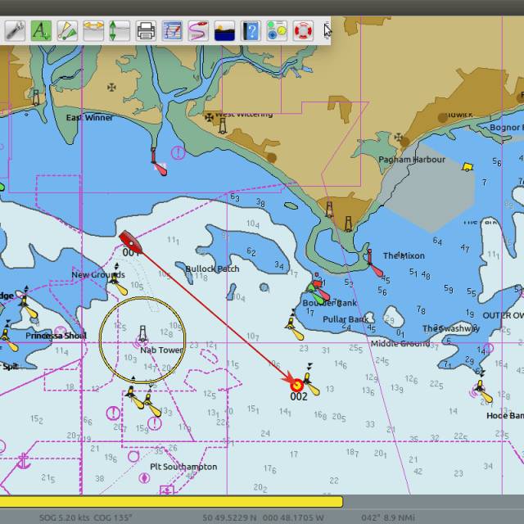The image size is (524, 524).
Task: Click the red buoy near The Mixon
Action: click(374, 266)
